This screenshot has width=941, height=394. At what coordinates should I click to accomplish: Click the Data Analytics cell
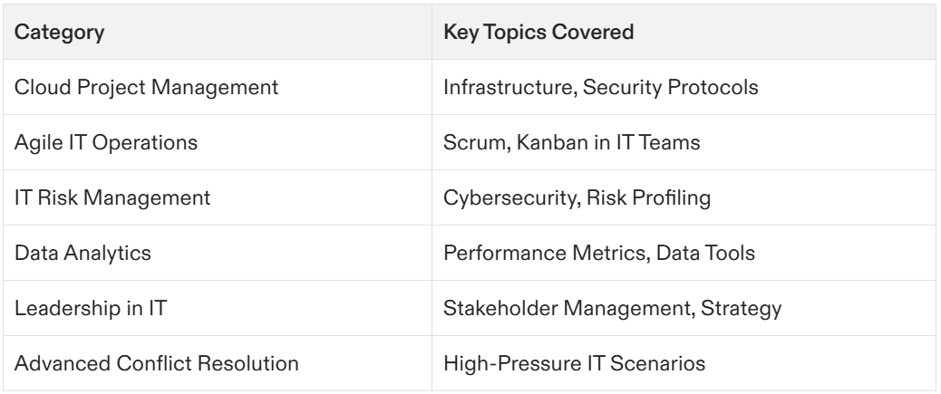tap(218, 253)
